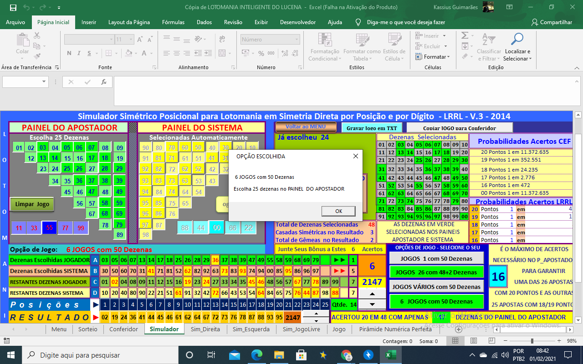Click the lightbulb Diga-me search icon
Image resolution: width=583 pixels, height=364 pixels.
(x=358, y=22)
